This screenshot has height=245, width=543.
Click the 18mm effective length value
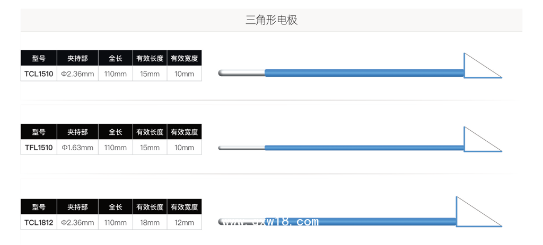point(150,223)
